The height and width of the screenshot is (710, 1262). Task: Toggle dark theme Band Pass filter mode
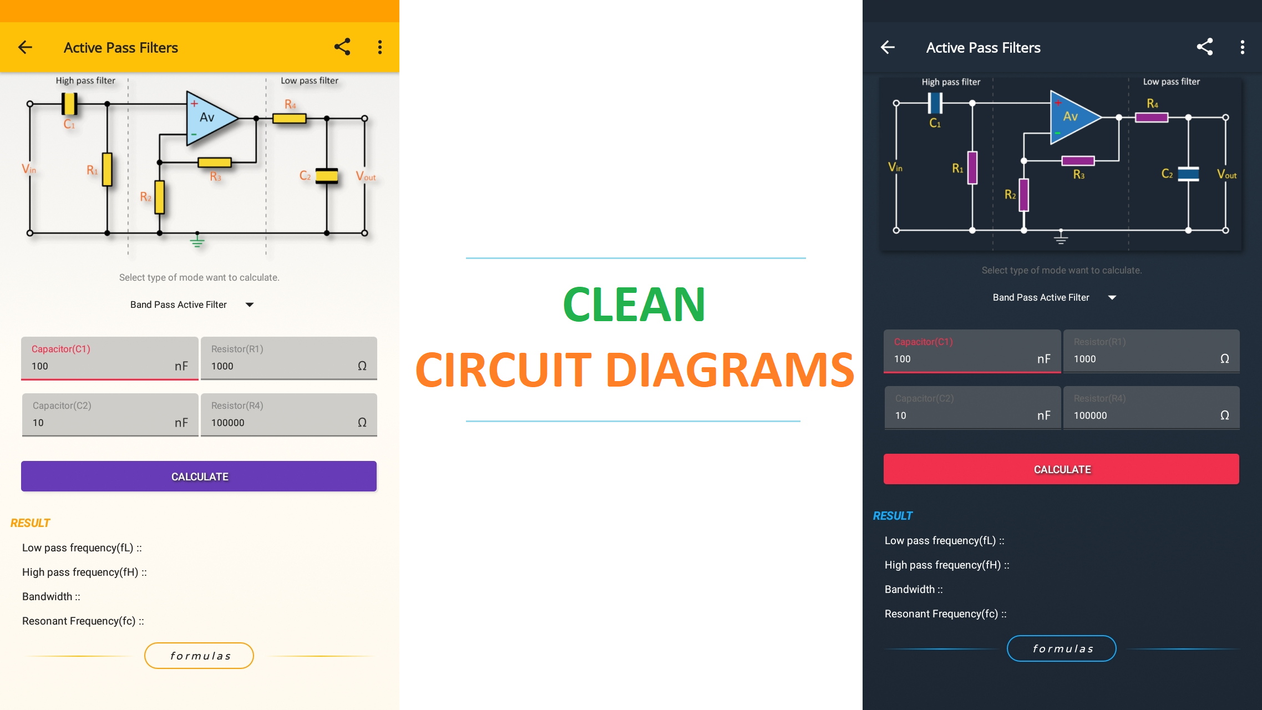(x=1053, y=297)
